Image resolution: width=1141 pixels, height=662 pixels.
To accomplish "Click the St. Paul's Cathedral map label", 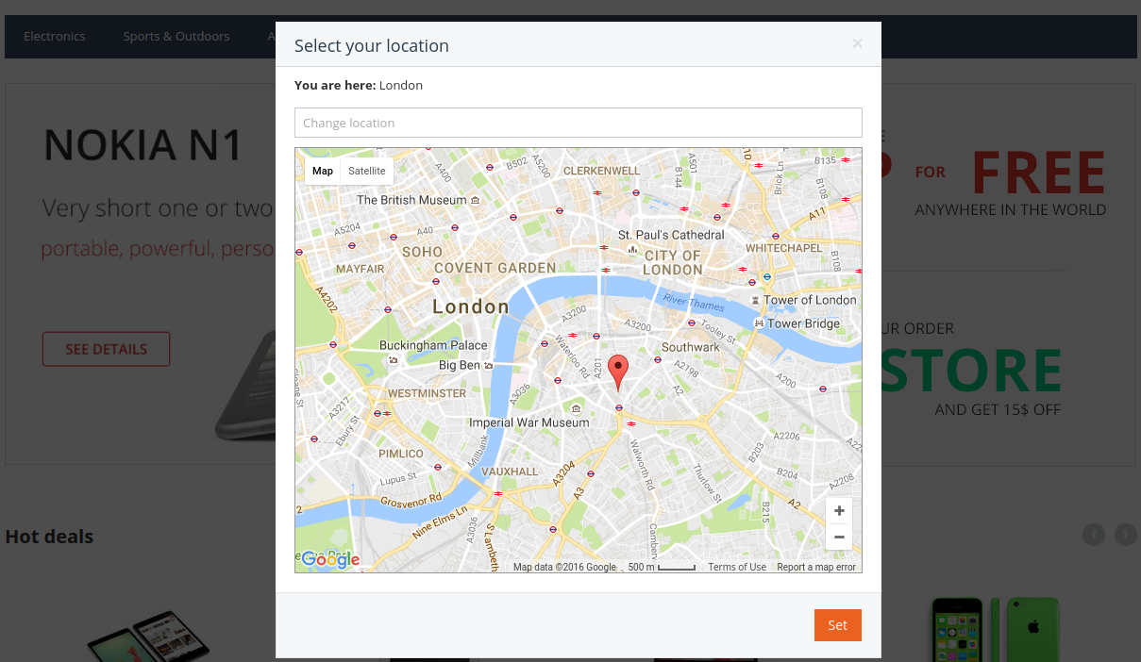I will [x=671, y=235].
